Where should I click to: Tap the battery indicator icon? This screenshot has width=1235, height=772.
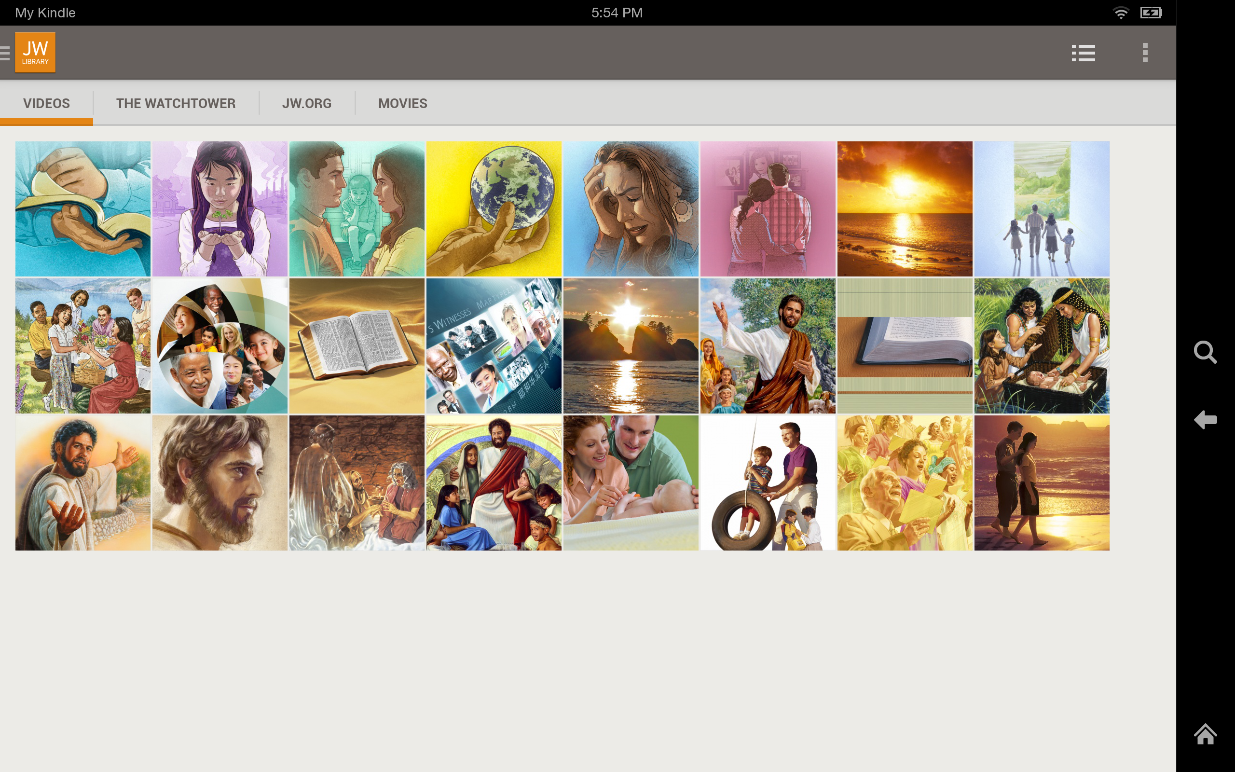1151,13
